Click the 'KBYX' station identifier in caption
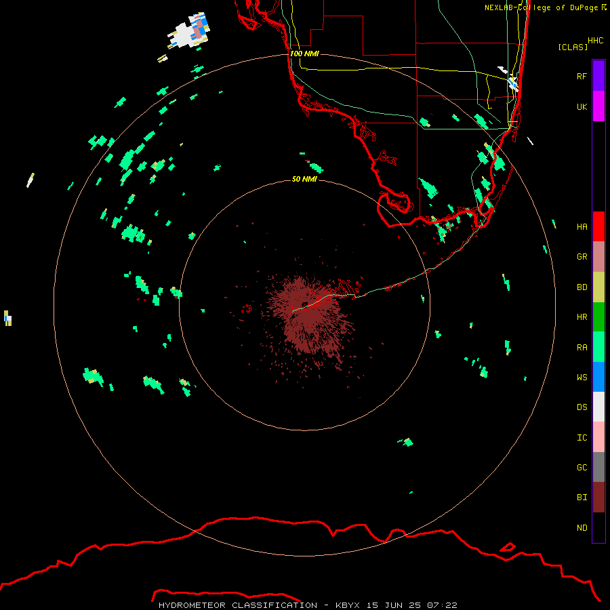 coord(348,605)
